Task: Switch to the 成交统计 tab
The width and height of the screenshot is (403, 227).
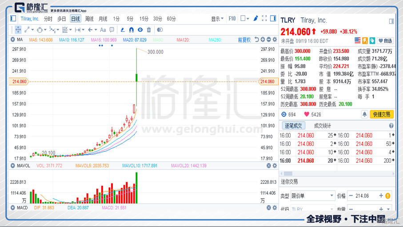Action: [323, 126]
